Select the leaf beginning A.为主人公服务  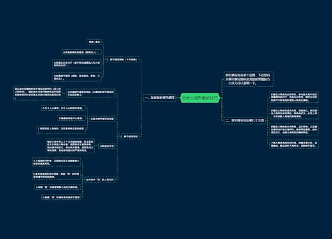(x=63, y=108)
